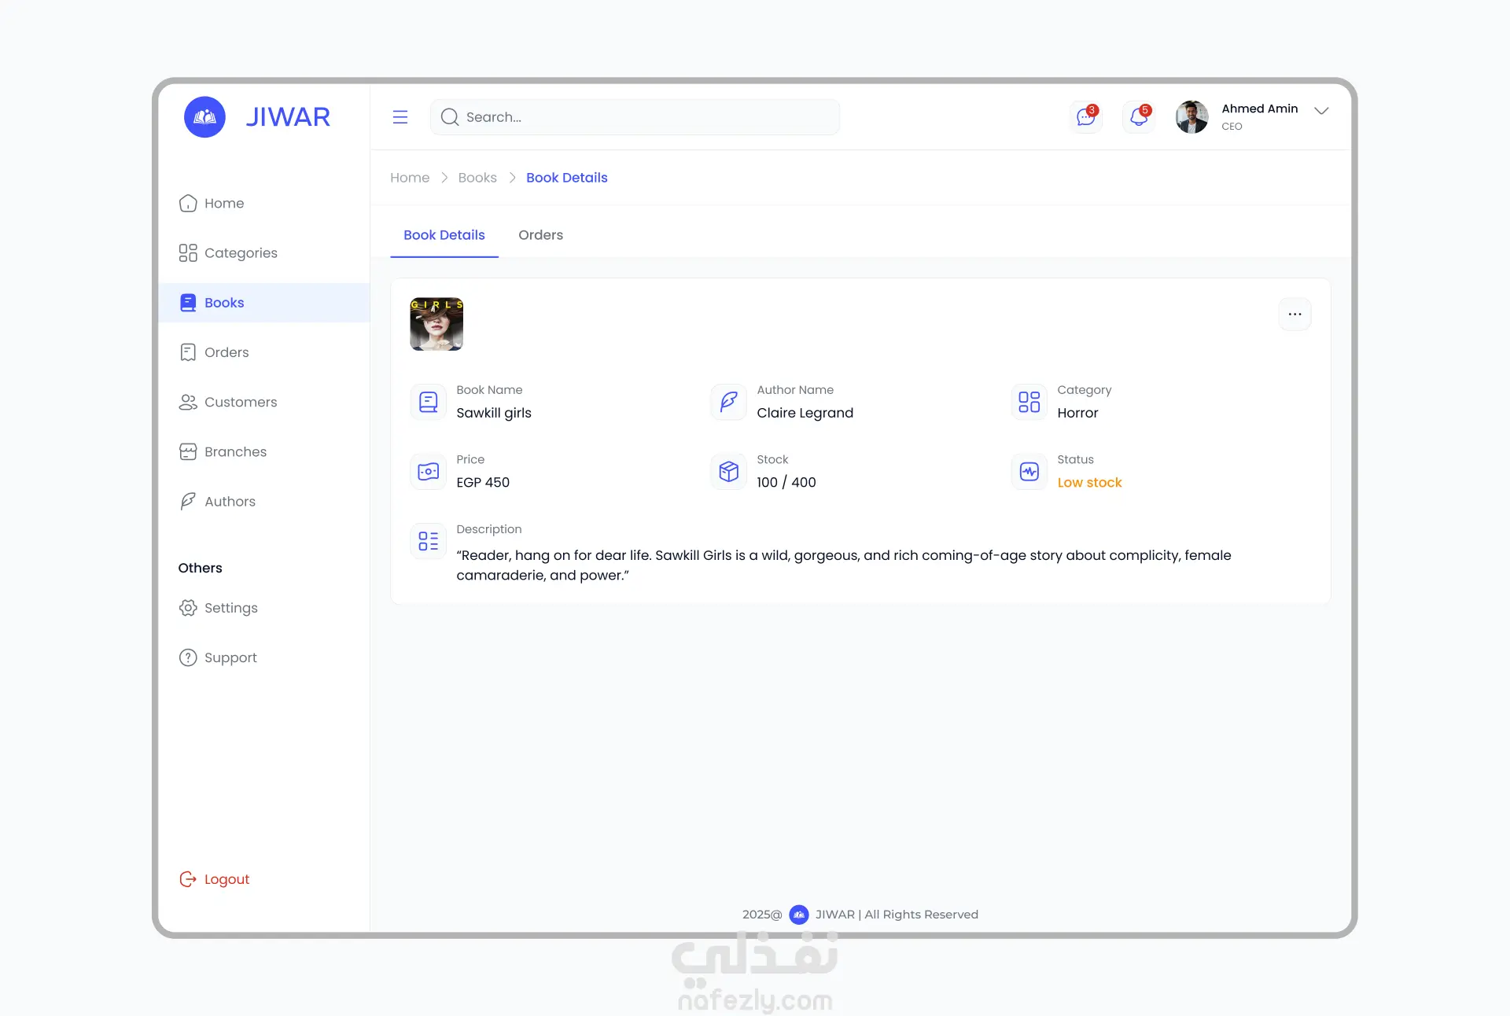Select the Book Details tab
This screenshot has width=1510, height=1016.
tap(444, 235)
